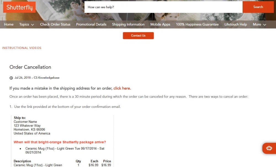Follow the 'click here' shipping address link
This screenshot has width=276, height=167.
coord(122,88)
